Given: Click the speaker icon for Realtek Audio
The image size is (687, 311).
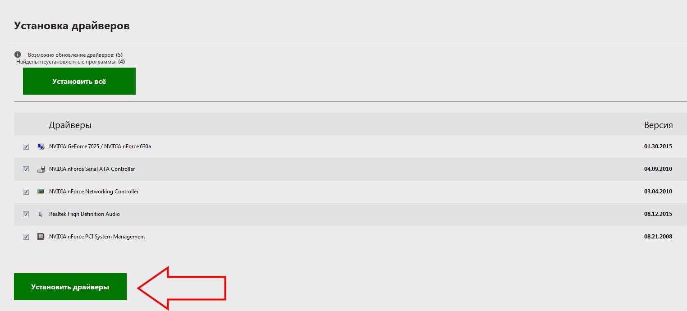Looking at the screenshot, I should tap(41, 214).
